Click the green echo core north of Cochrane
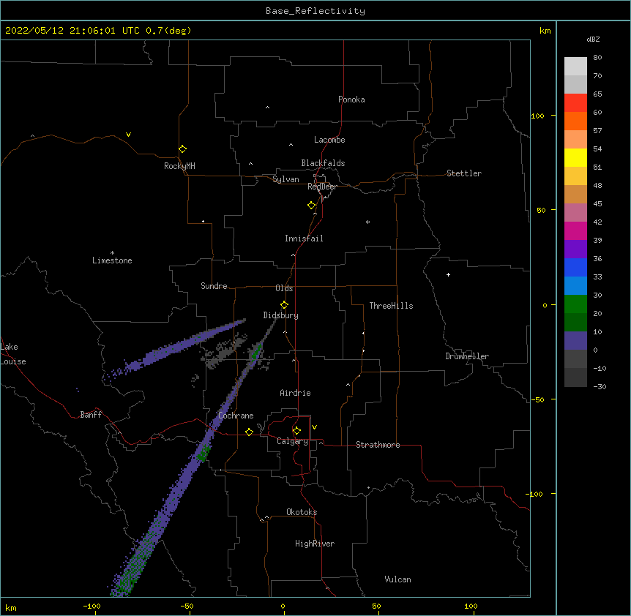 click(x=255, y=353)
